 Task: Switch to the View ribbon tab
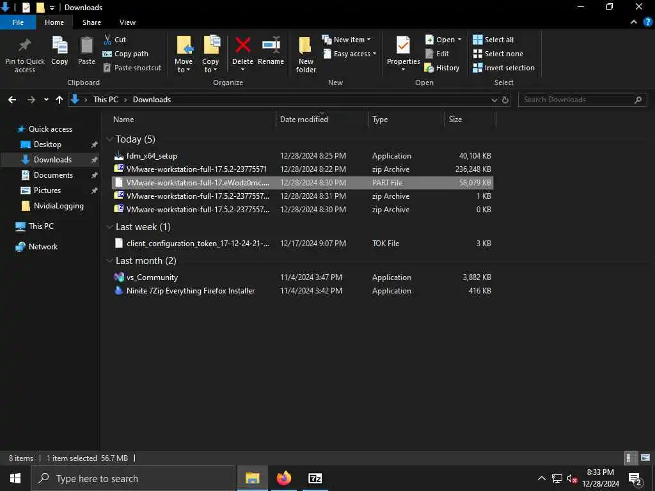127,22
